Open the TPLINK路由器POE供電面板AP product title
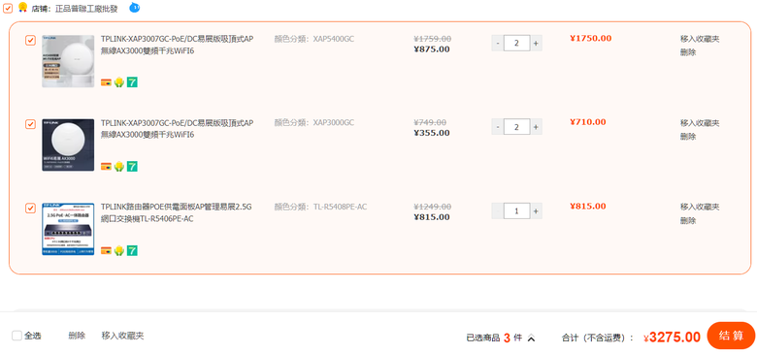Image resolution: width=757 pixels, height=354 pixels. 177,212
